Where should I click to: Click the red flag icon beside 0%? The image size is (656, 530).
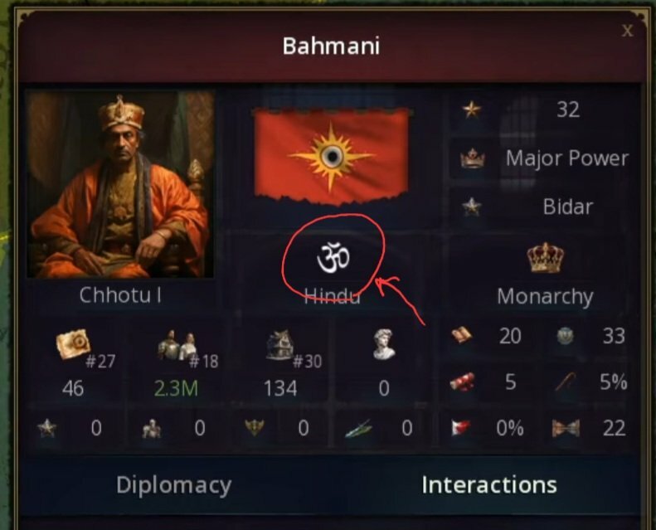tap(460, 427)
